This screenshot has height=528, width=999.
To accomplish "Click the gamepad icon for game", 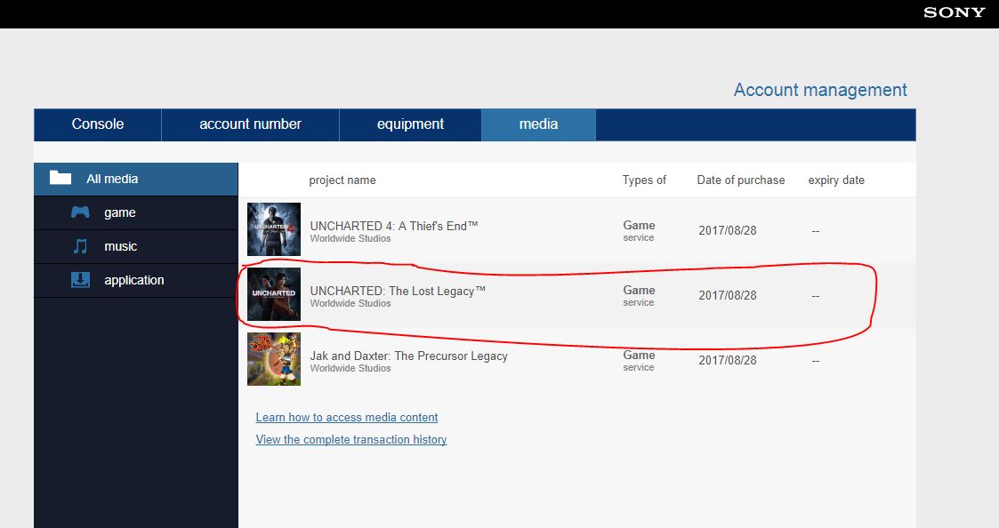I will pyautogui.click(x=80, y=212).
